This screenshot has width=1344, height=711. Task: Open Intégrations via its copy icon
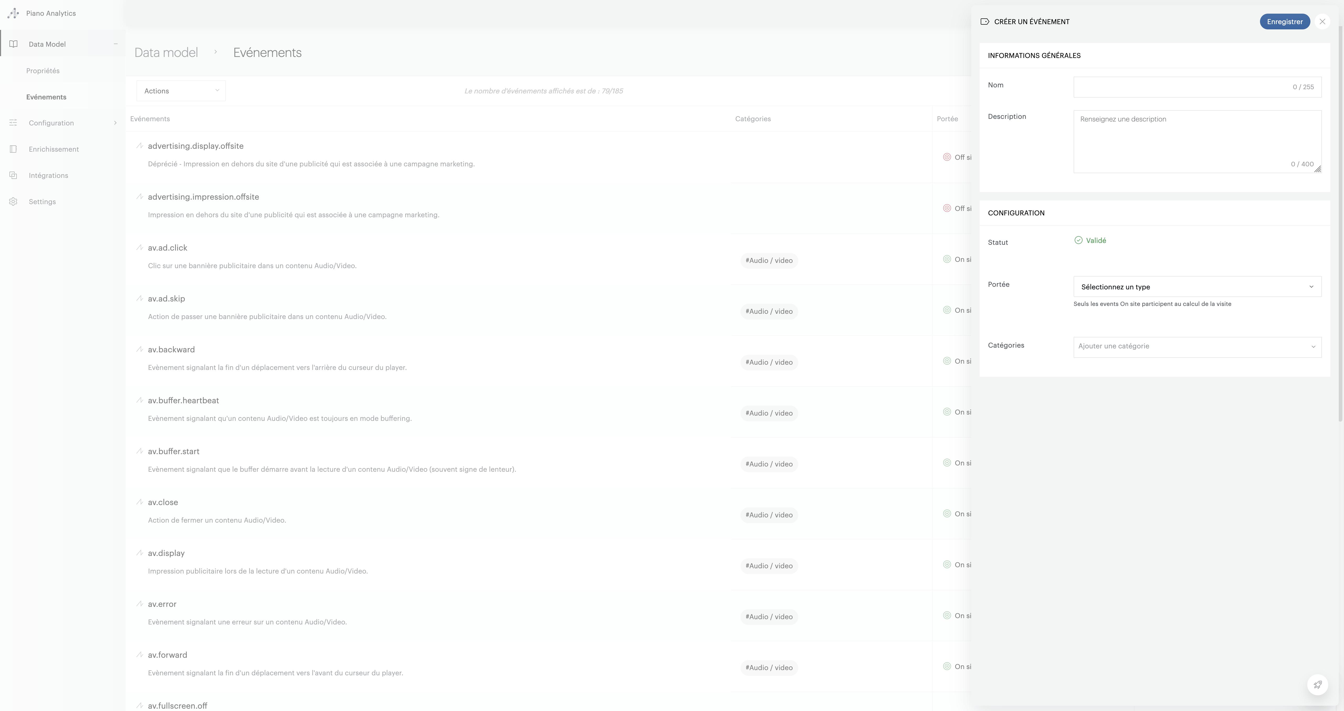click(13, 175)
